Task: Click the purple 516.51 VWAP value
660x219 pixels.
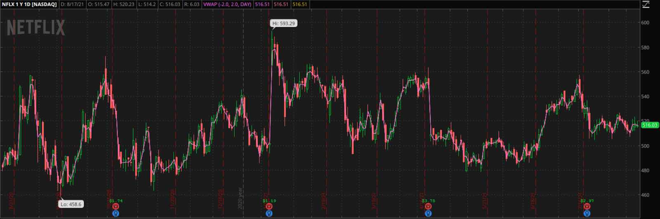Action: click(262, 5)
